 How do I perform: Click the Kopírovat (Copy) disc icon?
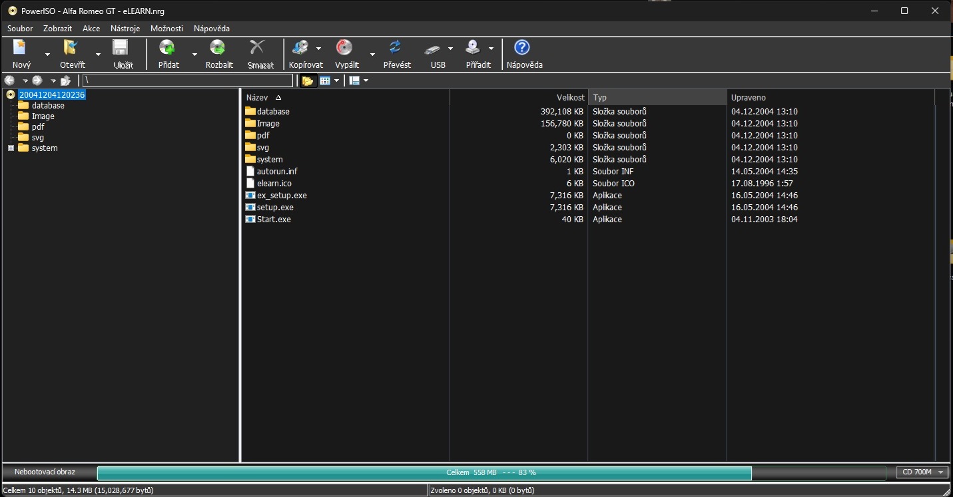[301, 48]
